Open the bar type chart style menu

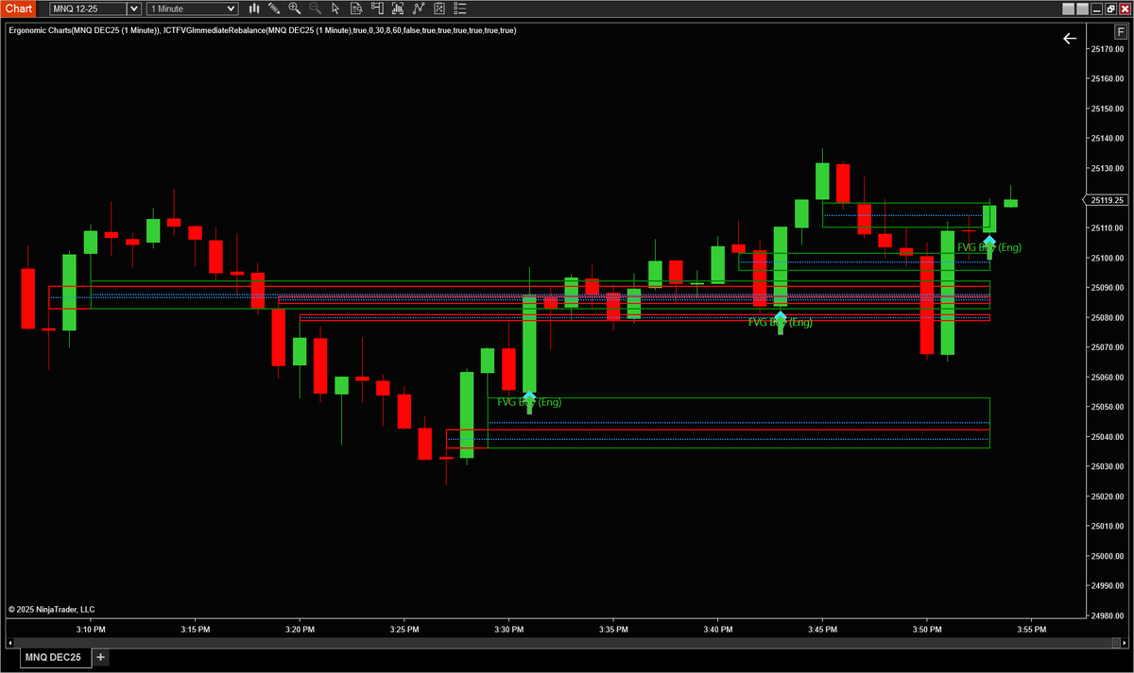pyautogui.click(x=254, y=8)
